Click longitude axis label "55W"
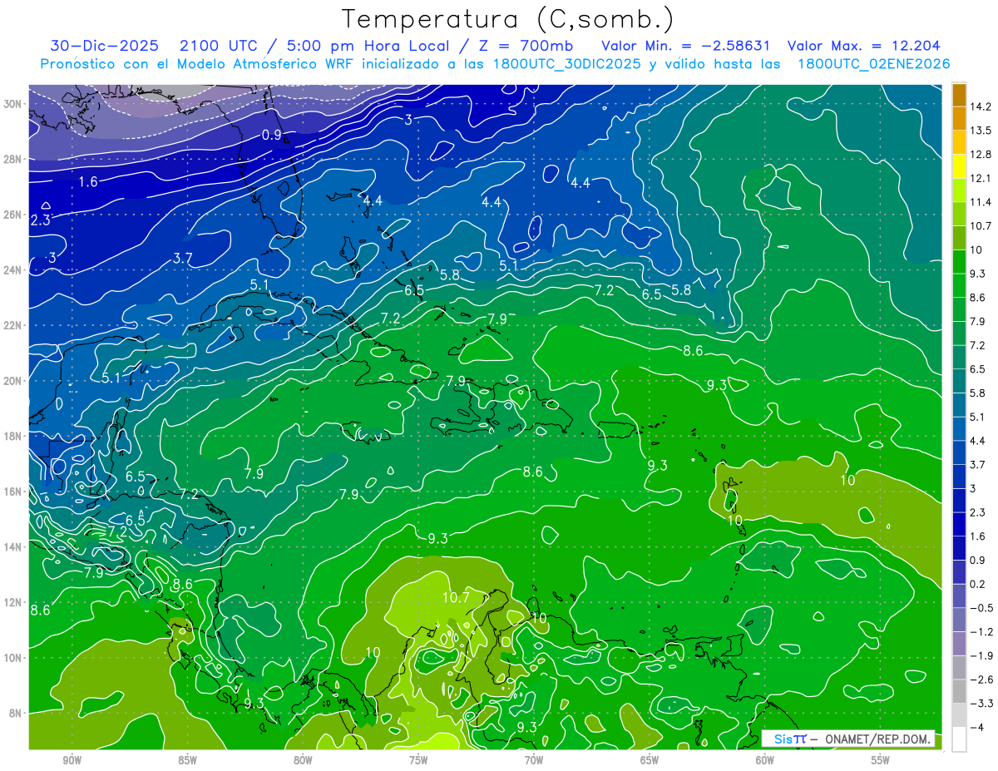 (881, 760)
